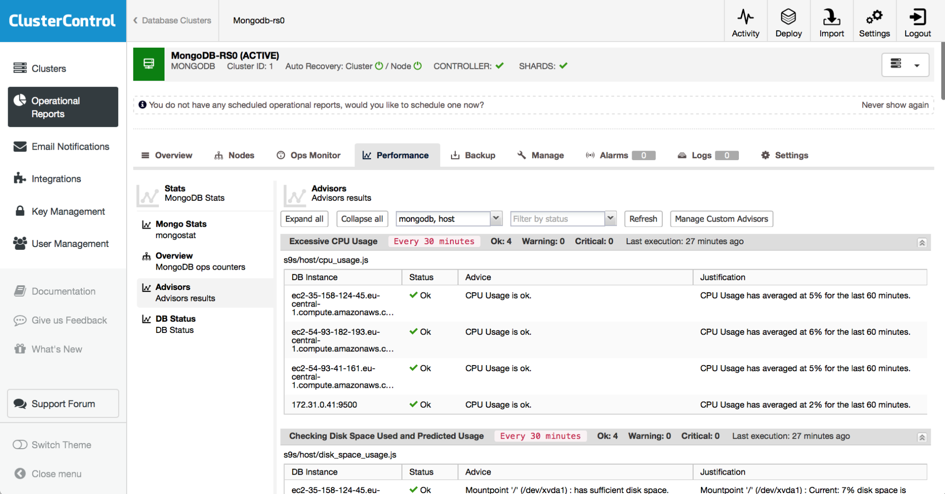The width and height of the screenshot is (945, 494).
Task: Switch to the Manage tab
Action: [x=540, y=155]
